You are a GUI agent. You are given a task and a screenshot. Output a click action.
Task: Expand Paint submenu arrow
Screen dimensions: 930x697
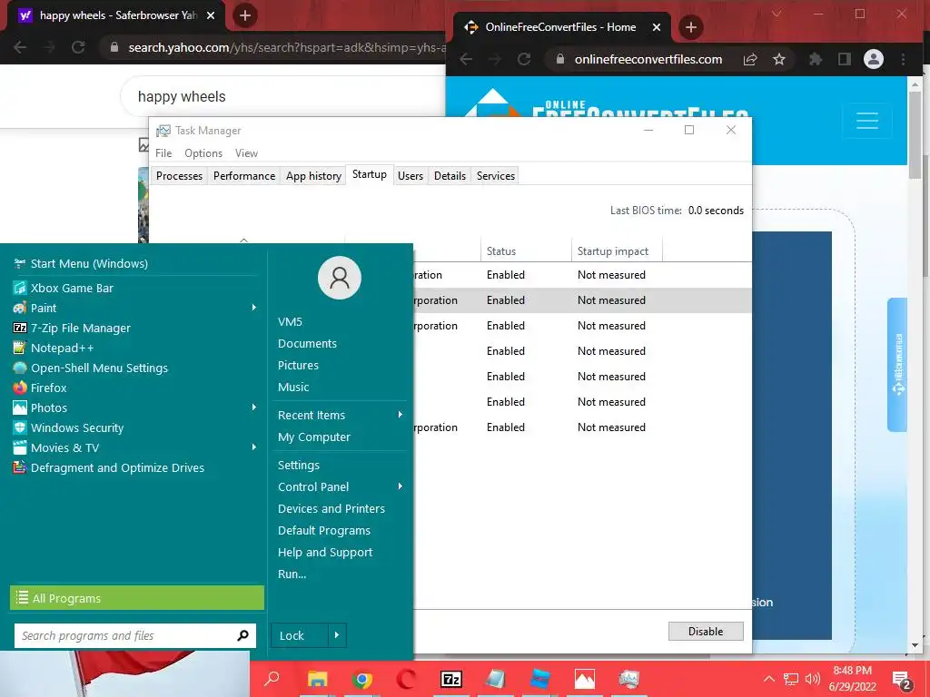[254, 308]
